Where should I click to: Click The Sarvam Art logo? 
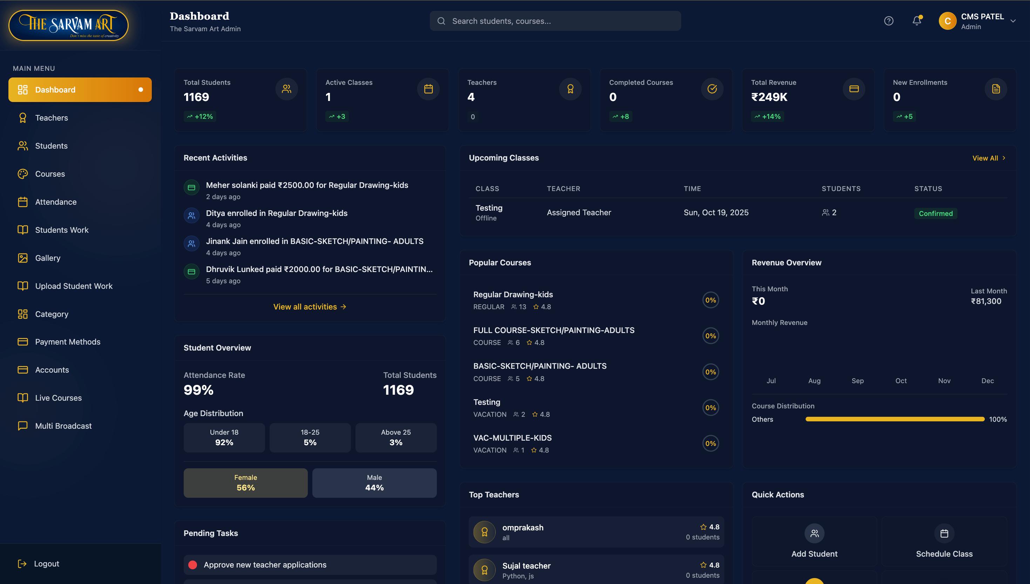click(69, 25)
